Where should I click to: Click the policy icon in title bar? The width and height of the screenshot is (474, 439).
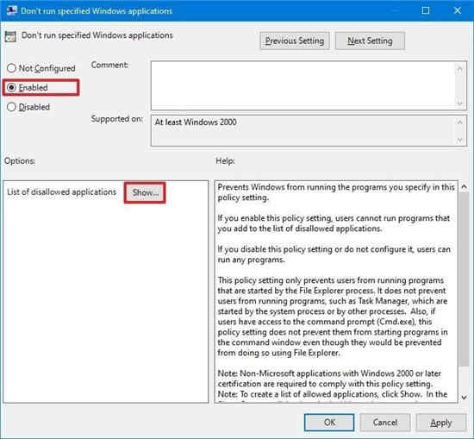coord(11,10)
